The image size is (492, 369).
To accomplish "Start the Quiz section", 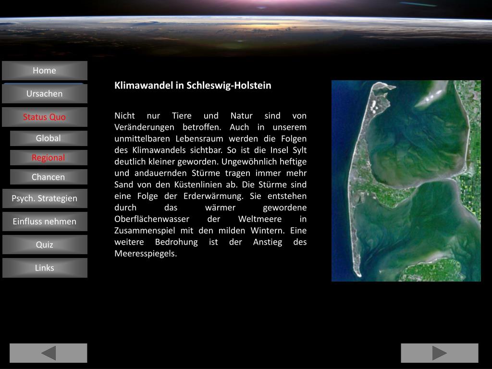I will [45, 245].
